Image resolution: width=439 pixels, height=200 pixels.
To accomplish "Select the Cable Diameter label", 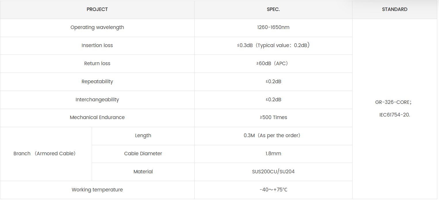I will pos(143,154).
